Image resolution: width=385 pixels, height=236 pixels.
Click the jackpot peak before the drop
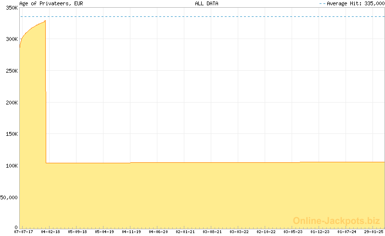[x=45, y=21]
